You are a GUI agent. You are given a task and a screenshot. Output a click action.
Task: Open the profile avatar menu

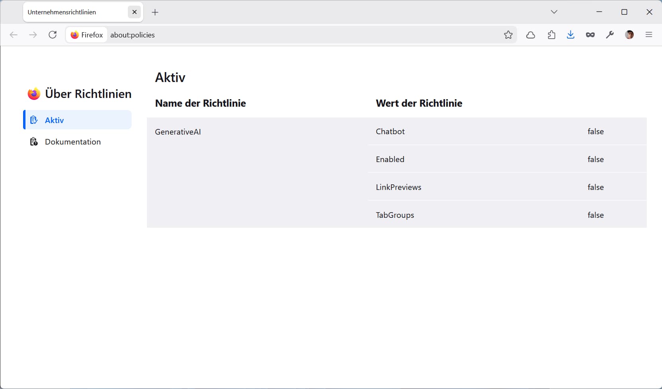click(629, 35)
